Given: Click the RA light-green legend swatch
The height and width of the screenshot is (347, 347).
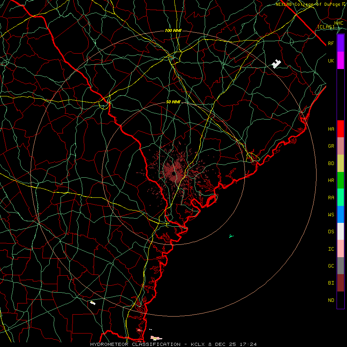Looking at the screenshot, I should (x=340, y=197).
